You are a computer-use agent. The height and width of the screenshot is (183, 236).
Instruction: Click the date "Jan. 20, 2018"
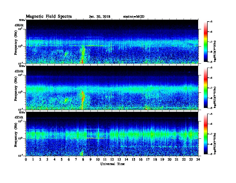click(100, 17)
